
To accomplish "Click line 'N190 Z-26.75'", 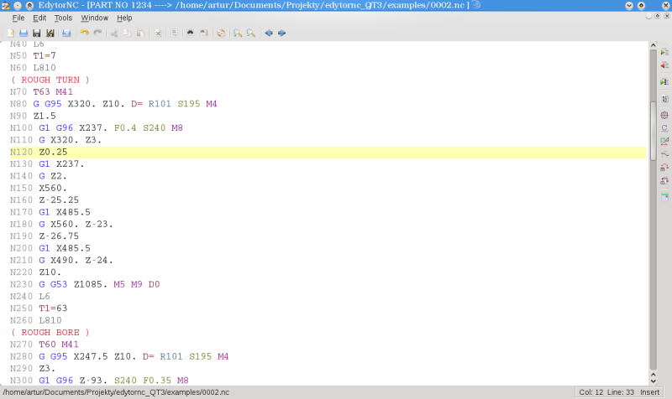I will coord(45,236).
